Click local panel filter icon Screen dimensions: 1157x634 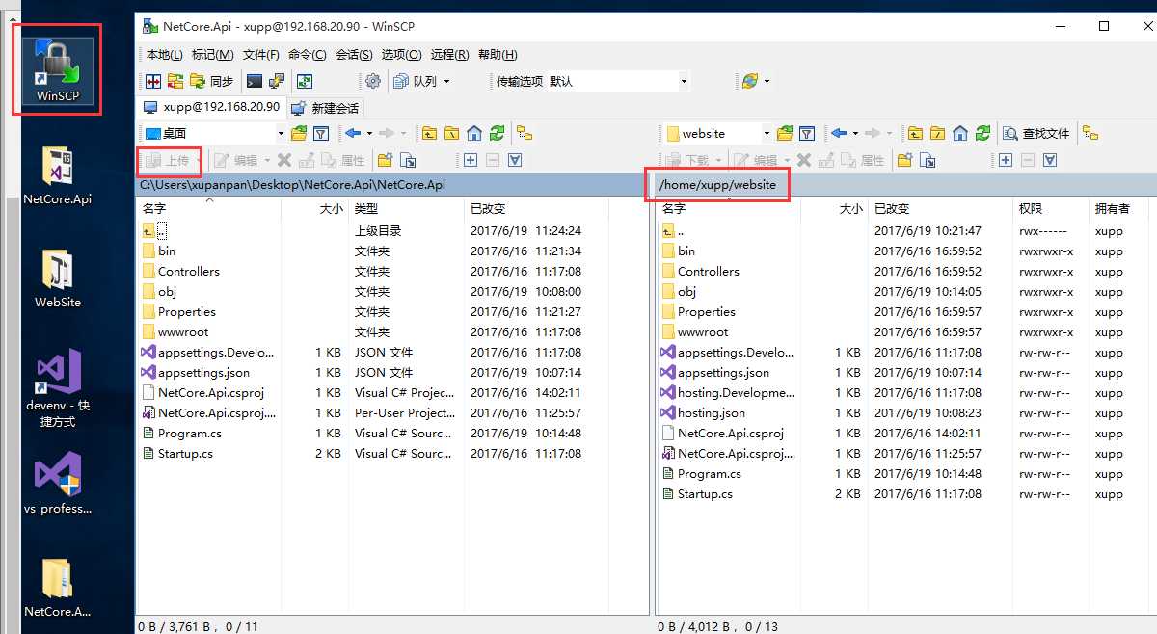tap(321, 133)
